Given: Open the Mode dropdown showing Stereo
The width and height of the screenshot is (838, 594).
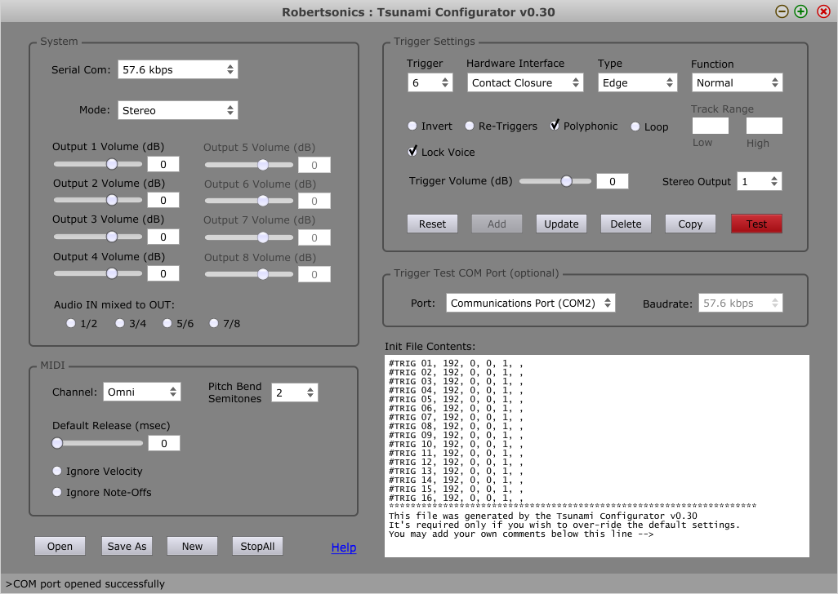Looking at the screenshot, I should point(177,110).
